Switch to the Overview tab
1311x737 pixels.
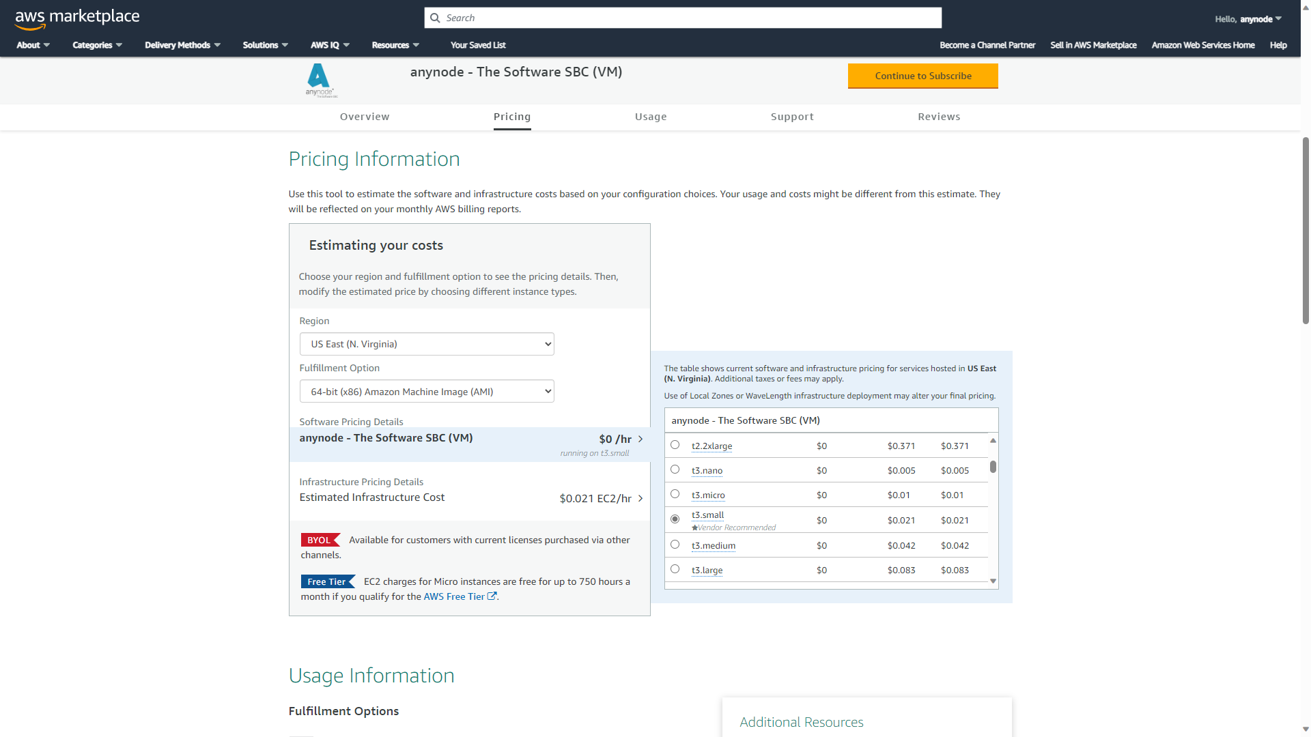(x=365, y=117)
